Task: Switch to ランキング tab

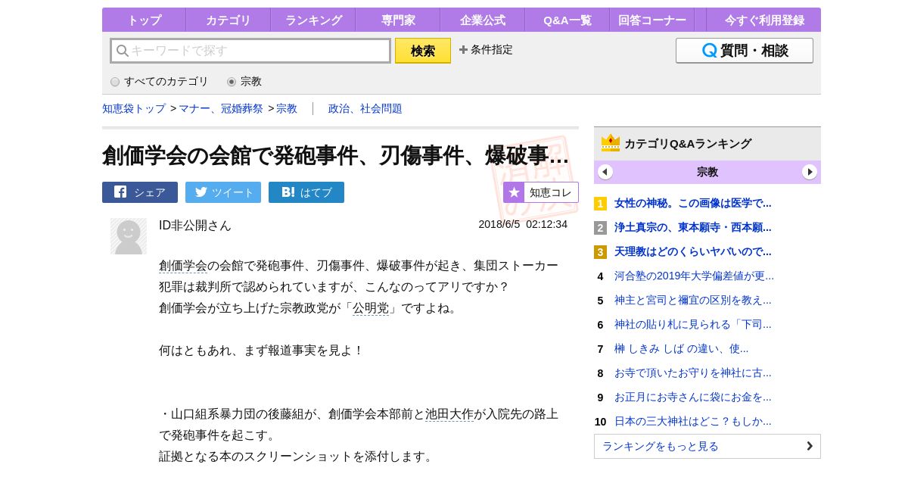Action: point(313,20)
